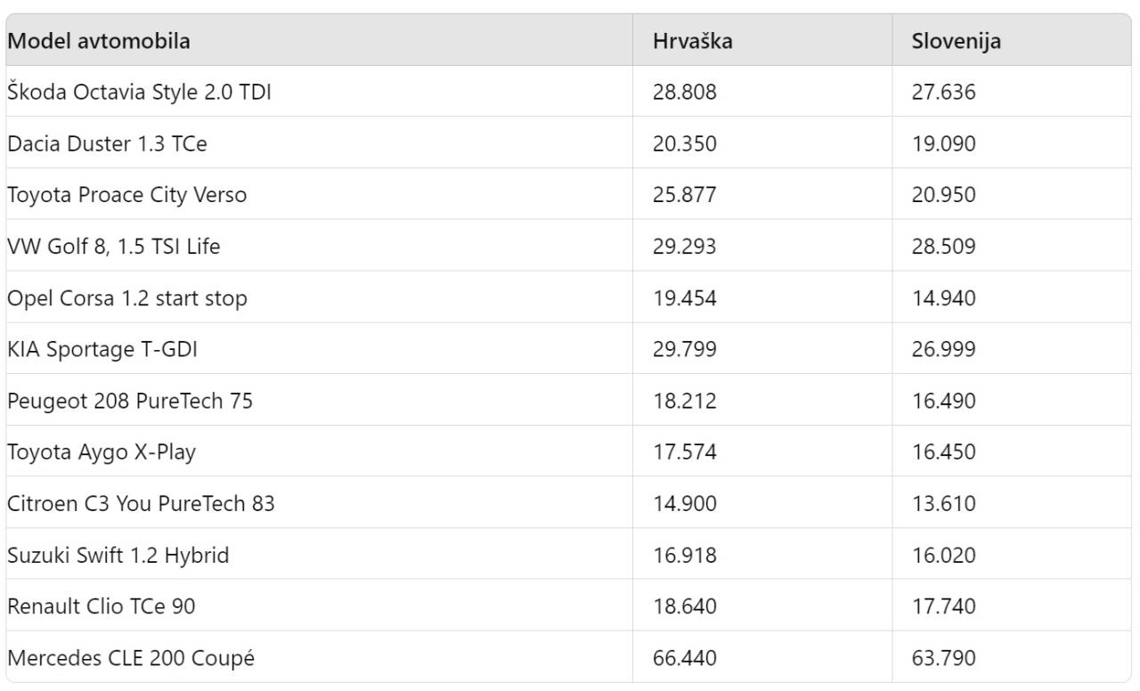Select VW Golf 8, 1.5 TSI Life
1140x691 pixels.
(114, 247)
